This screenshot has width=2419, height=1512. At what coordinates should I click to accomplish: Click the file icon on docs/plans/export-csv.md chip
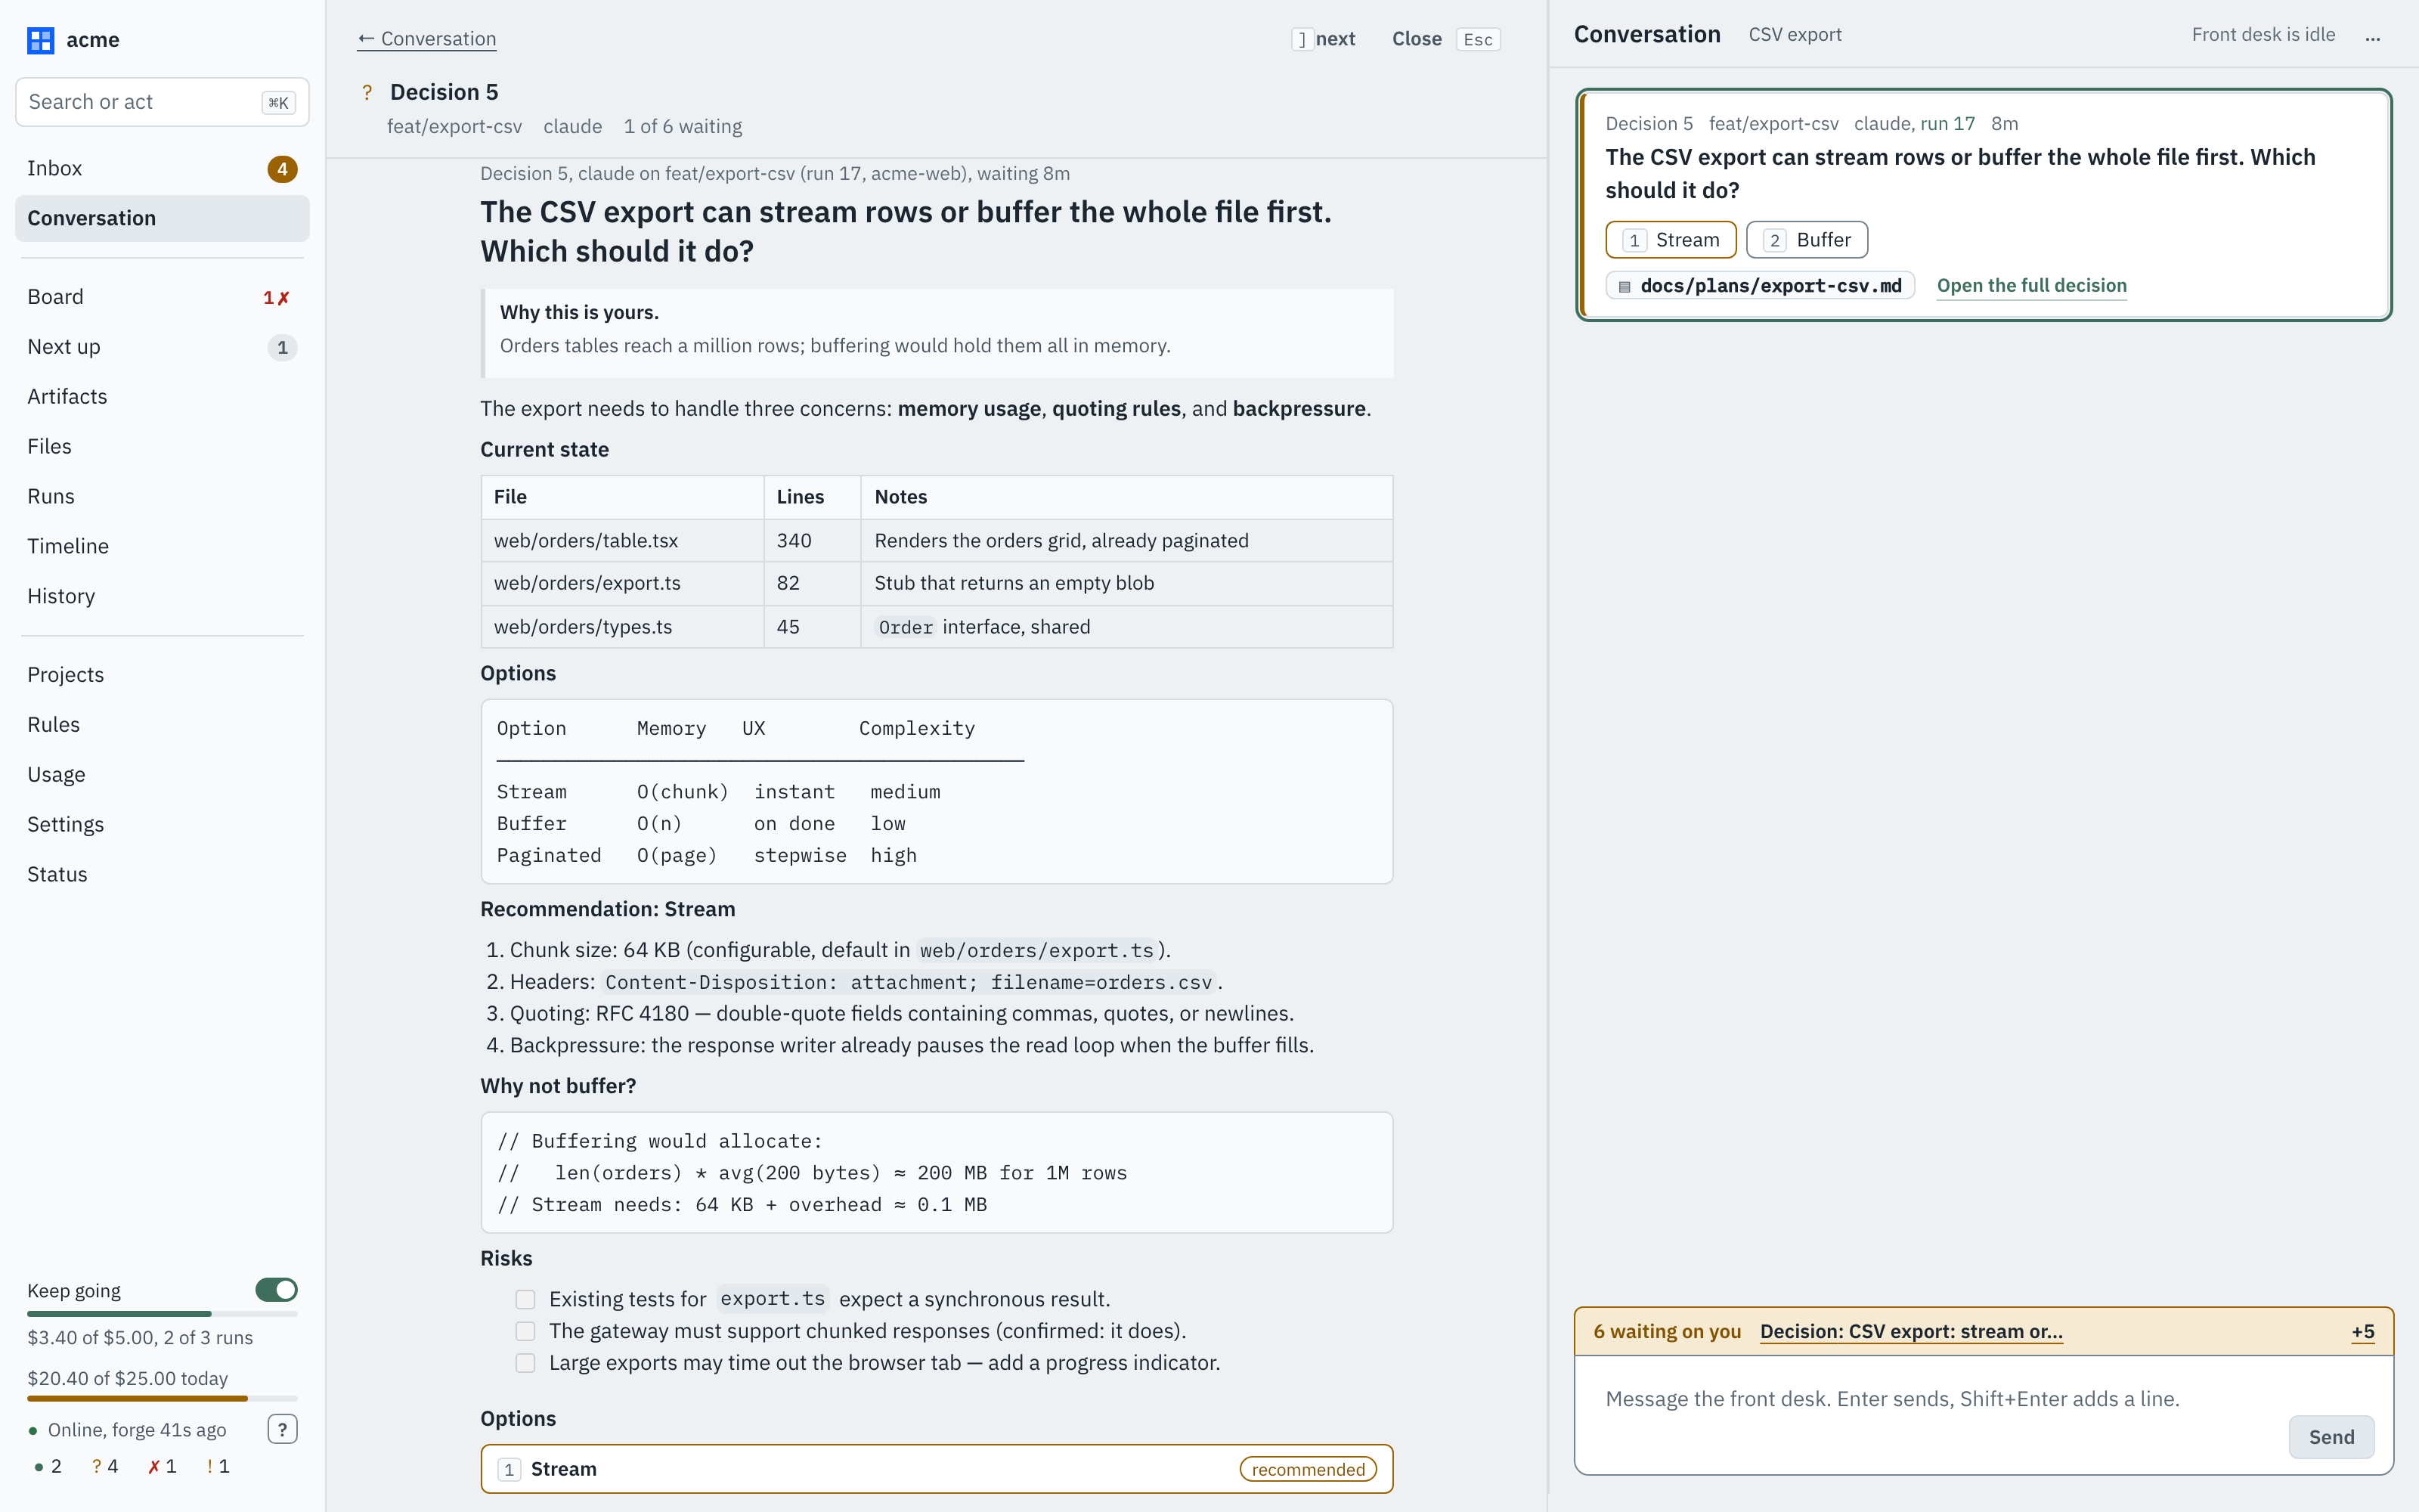tap(1625, 286)
